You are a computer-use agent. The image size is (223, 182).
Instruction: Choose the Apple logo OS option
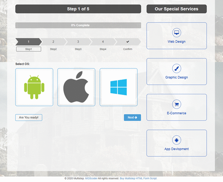click(76, 87)
